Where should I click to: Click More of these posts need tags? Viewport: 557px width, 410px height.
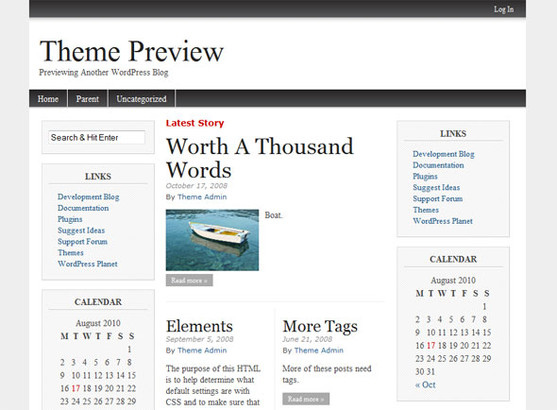tap(327, 374)
